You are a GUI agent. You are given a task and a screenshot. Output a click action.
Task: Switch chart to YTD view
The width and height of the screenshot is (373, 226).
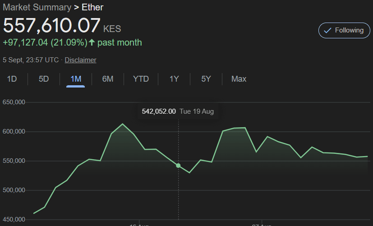(x=141, y=79)
